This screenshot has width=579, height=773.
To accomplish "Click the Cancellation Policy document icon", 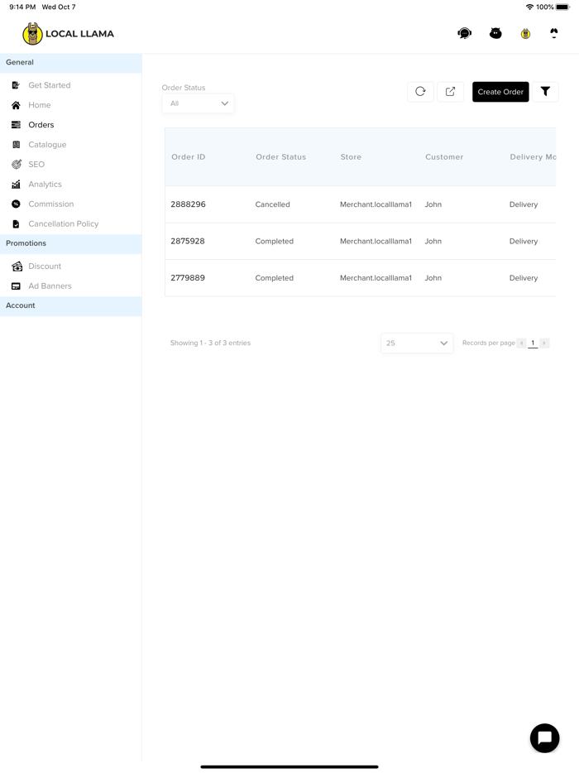I will pyautogui.click(x=16, y=223).
